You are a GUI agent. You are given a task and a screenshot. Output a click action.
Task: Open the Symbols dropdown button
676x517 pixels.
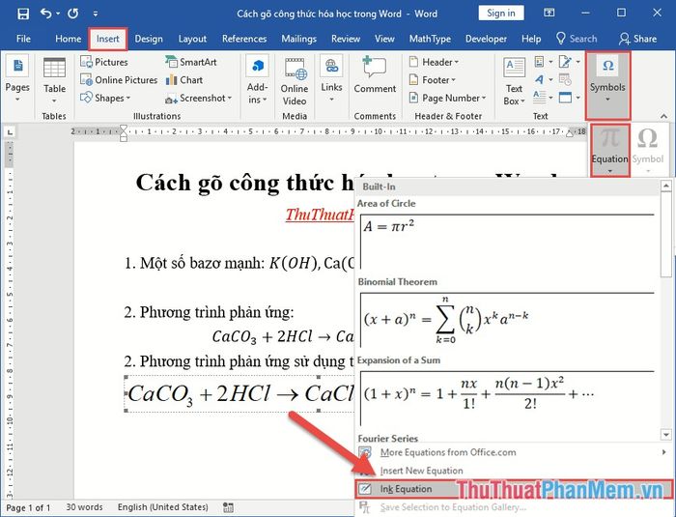607,85
